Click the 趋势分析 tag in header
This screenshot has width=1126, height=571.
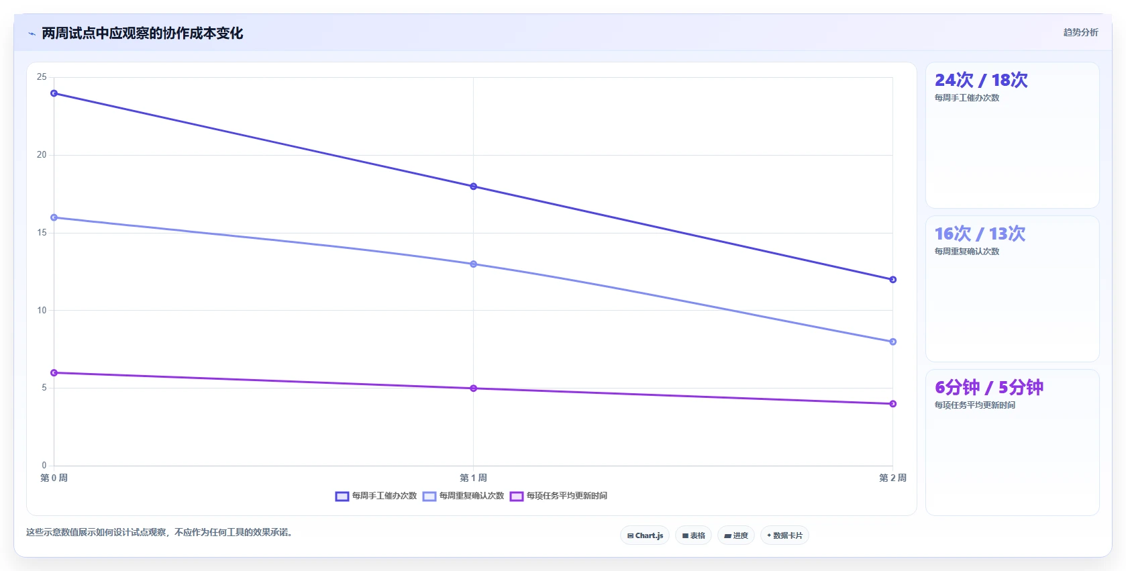[1080, 32]
